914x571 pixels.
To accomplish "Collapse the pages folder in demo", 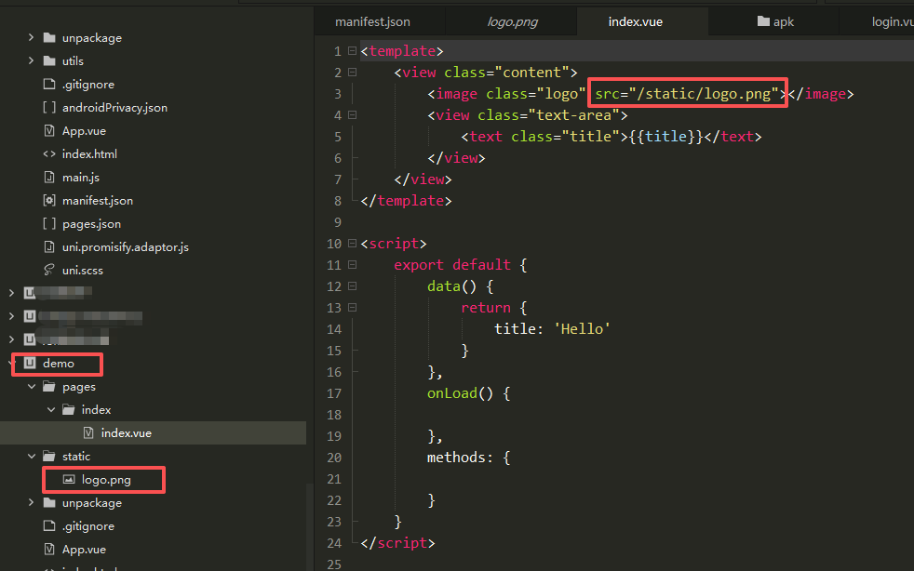I will [31, 387].
